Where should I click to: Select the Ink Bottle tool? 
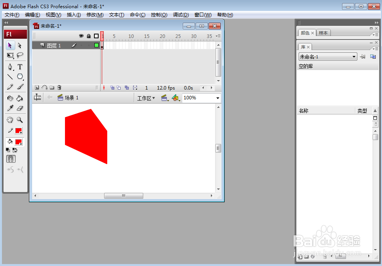10,98
